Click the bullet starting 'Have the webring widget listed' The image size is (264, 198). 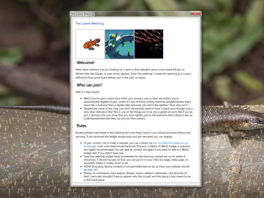click(x=136, y=159)
